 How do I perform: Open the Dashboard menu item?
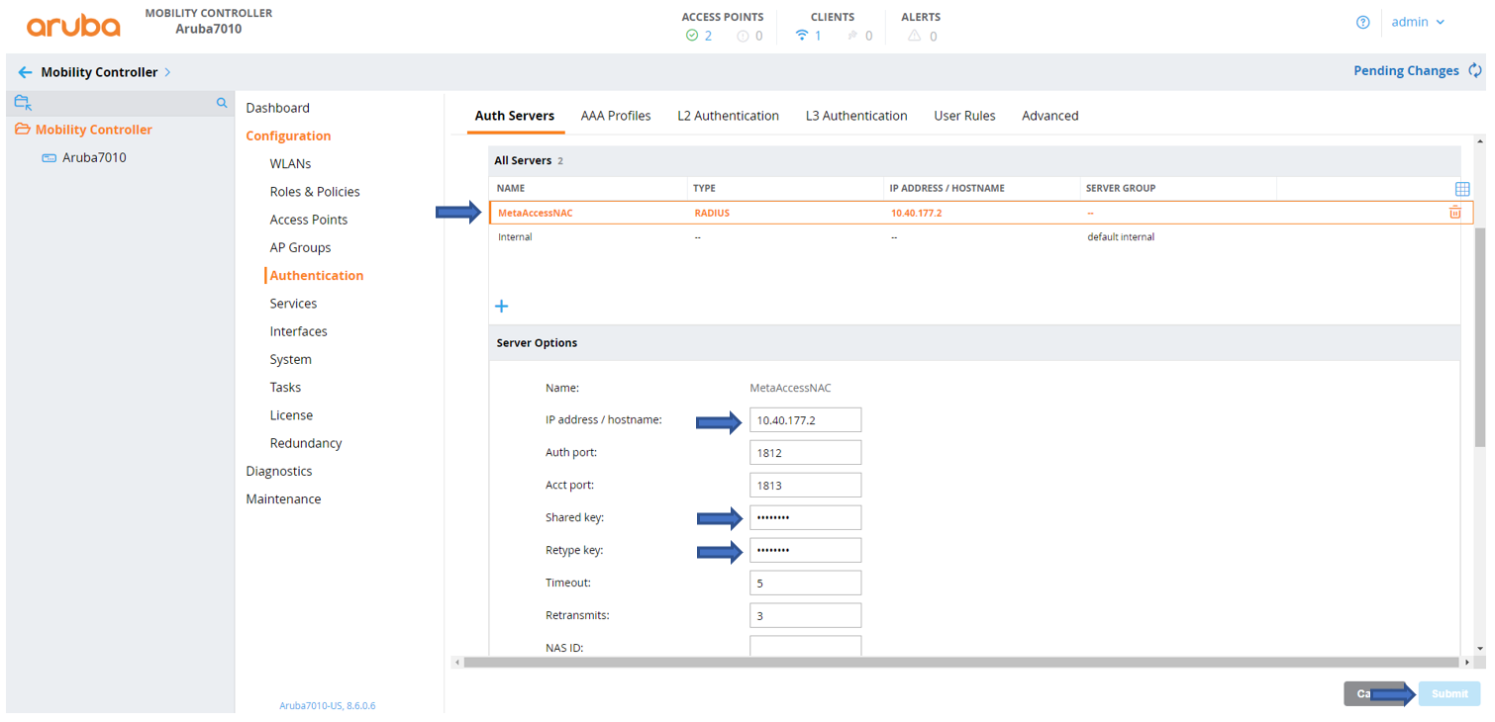coord(277,108)
